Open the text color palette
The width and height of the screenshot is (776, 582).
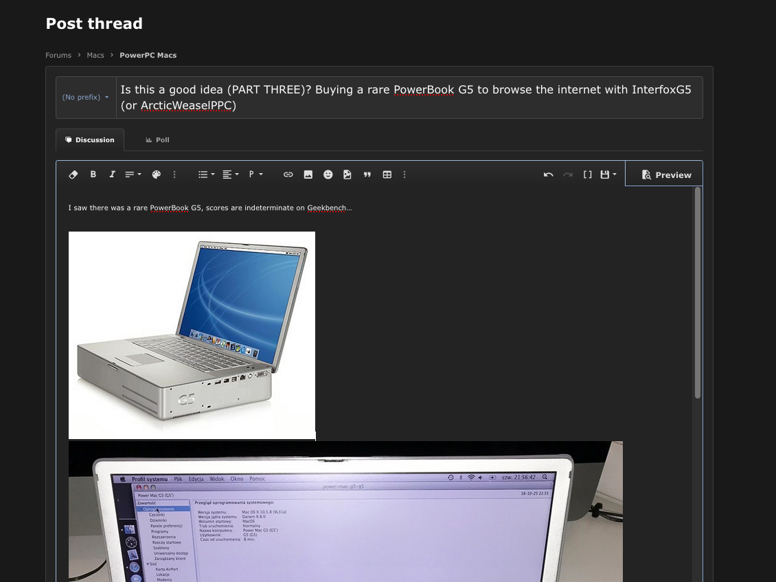click(x=157, y=175)
